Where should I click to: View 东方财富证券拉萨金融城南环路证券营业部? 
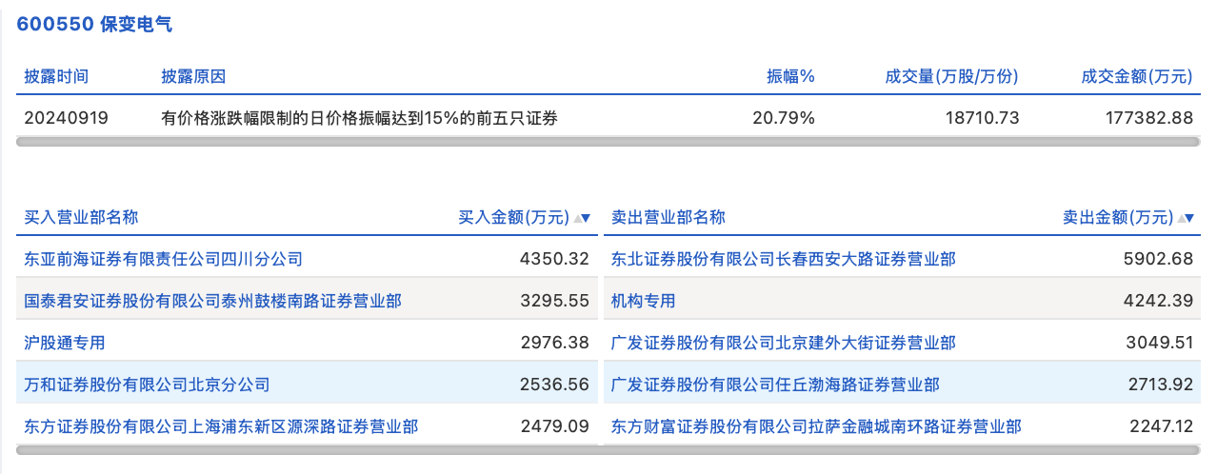816,426
